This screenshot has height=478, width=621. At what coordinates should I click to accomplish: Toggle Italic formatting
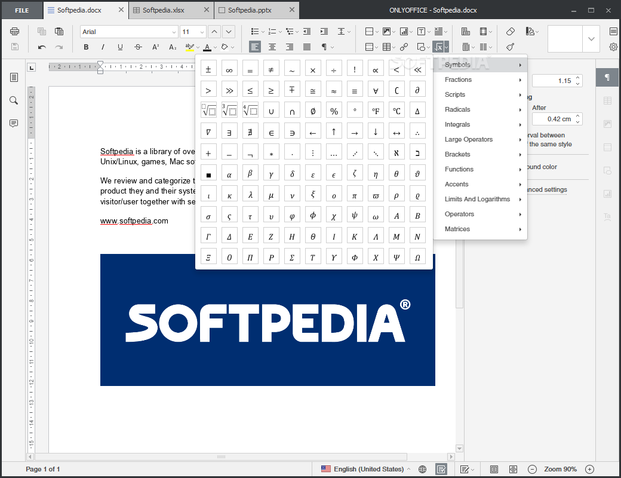coord(103,47)
